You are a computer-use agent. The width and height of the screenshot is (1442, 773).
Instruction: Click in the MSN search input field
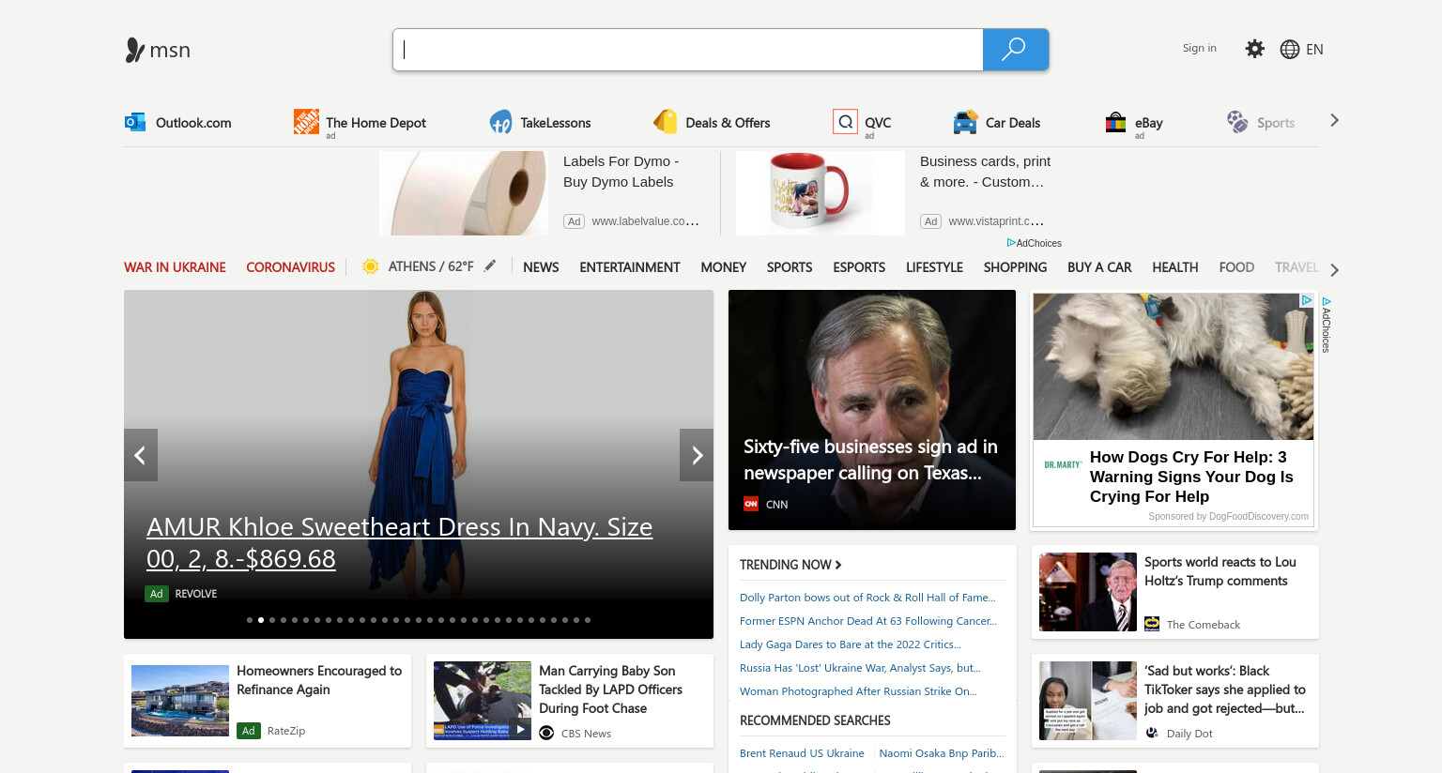(x=688, y=50)
